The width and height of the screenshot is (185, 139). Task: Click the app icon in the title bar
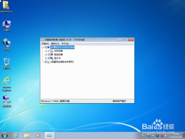pos(42,40)
